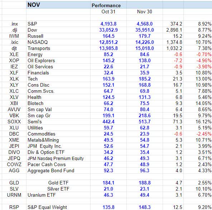
Task: Click the Performance heading cell
Action: tap(106, 5)
